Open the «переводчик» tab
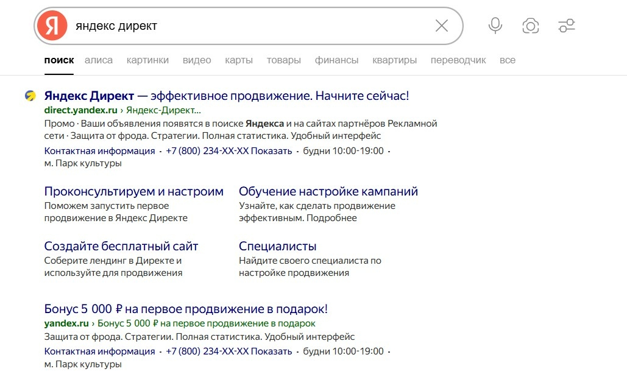The width and height of the screenshot is (627, 388). coord(458,60)
